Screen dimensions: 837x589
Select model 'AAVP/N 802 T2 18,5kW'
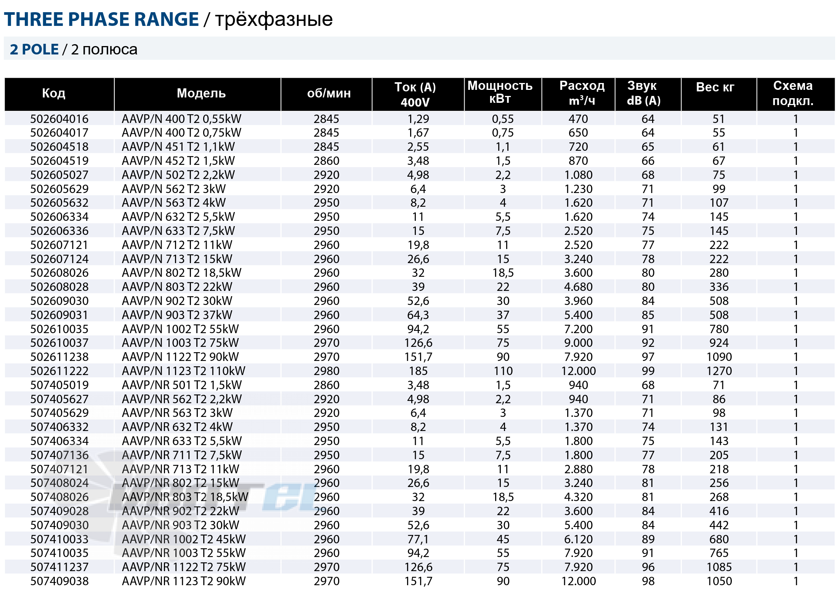181,273
